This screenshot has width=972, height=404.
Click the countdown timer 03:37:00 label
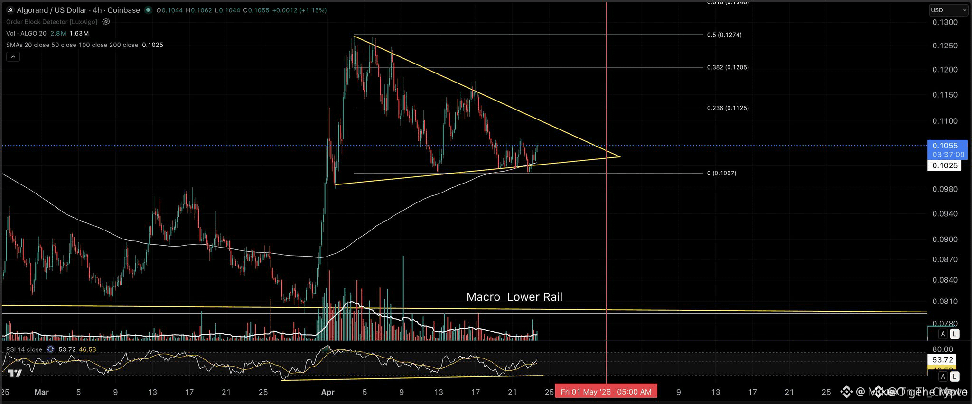pos(948,155)
